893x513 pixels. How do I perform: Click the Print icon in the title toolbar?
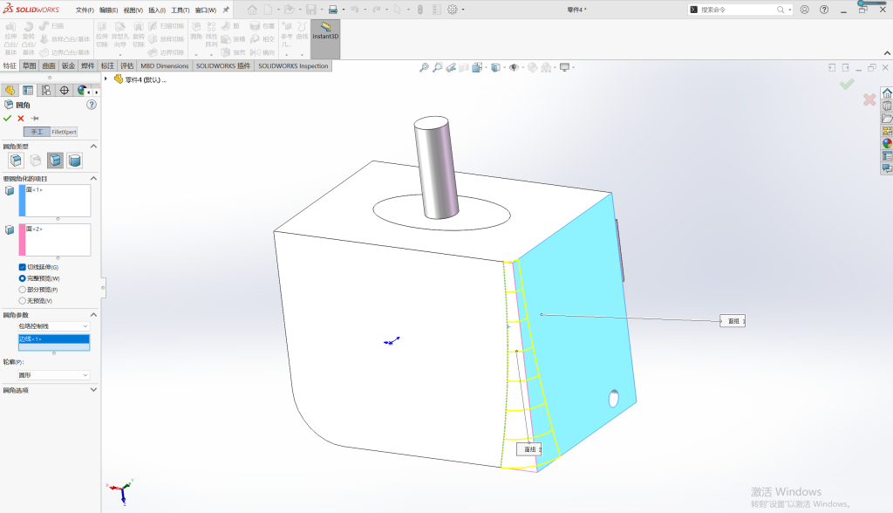click(333, 10)
